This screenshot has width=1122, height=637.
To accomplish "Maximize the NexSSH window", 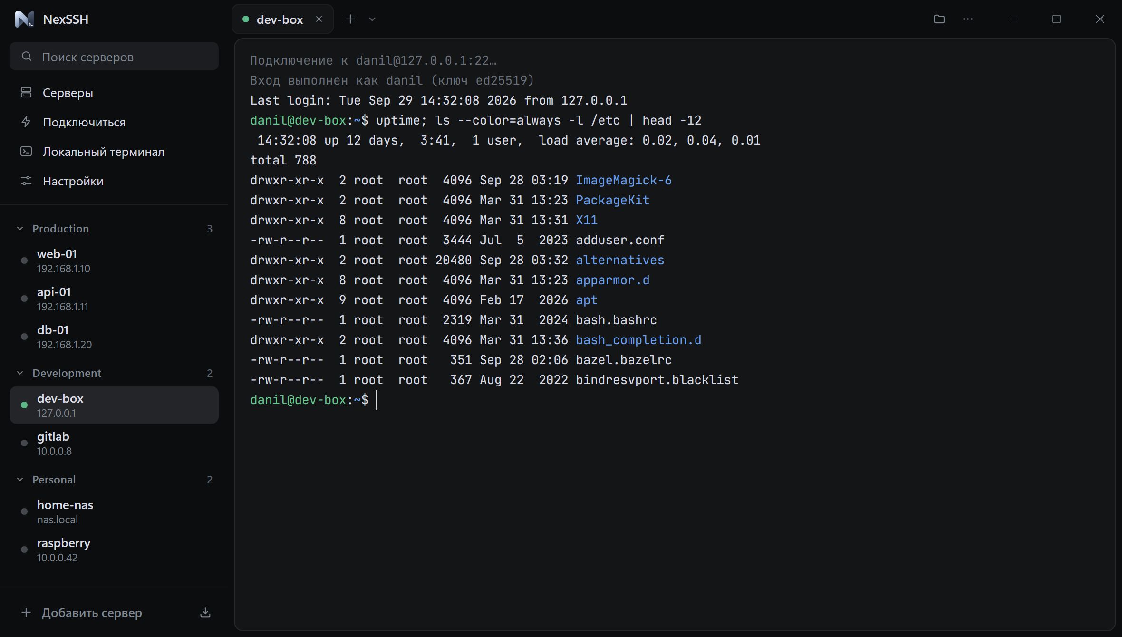I will pyautogui.click(x=1056, y=19).
